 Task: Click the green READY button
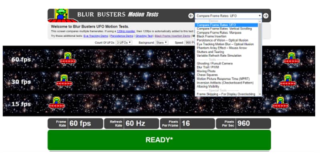pos(159,140)
